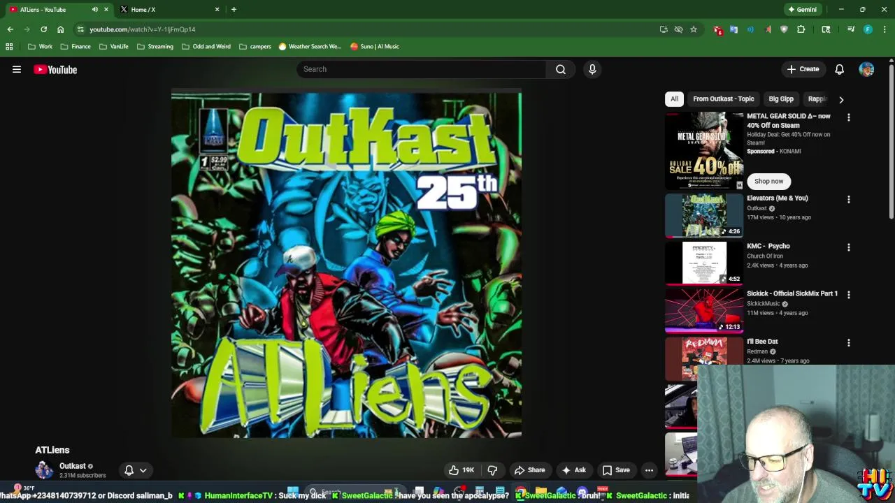
Task: Go to the YouTube home logo
Action: [55, 69]
